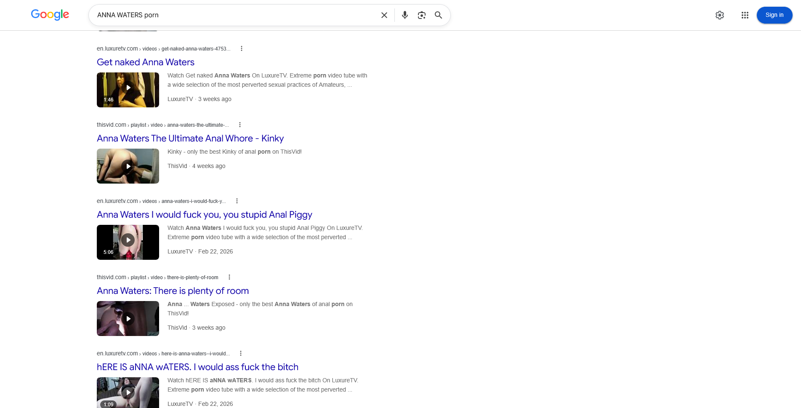The width and height of the screenshot is (801, 408).
Task: Open the "There is plenty of room" result title
Action: pyautogui.click(x=173, y=291)
